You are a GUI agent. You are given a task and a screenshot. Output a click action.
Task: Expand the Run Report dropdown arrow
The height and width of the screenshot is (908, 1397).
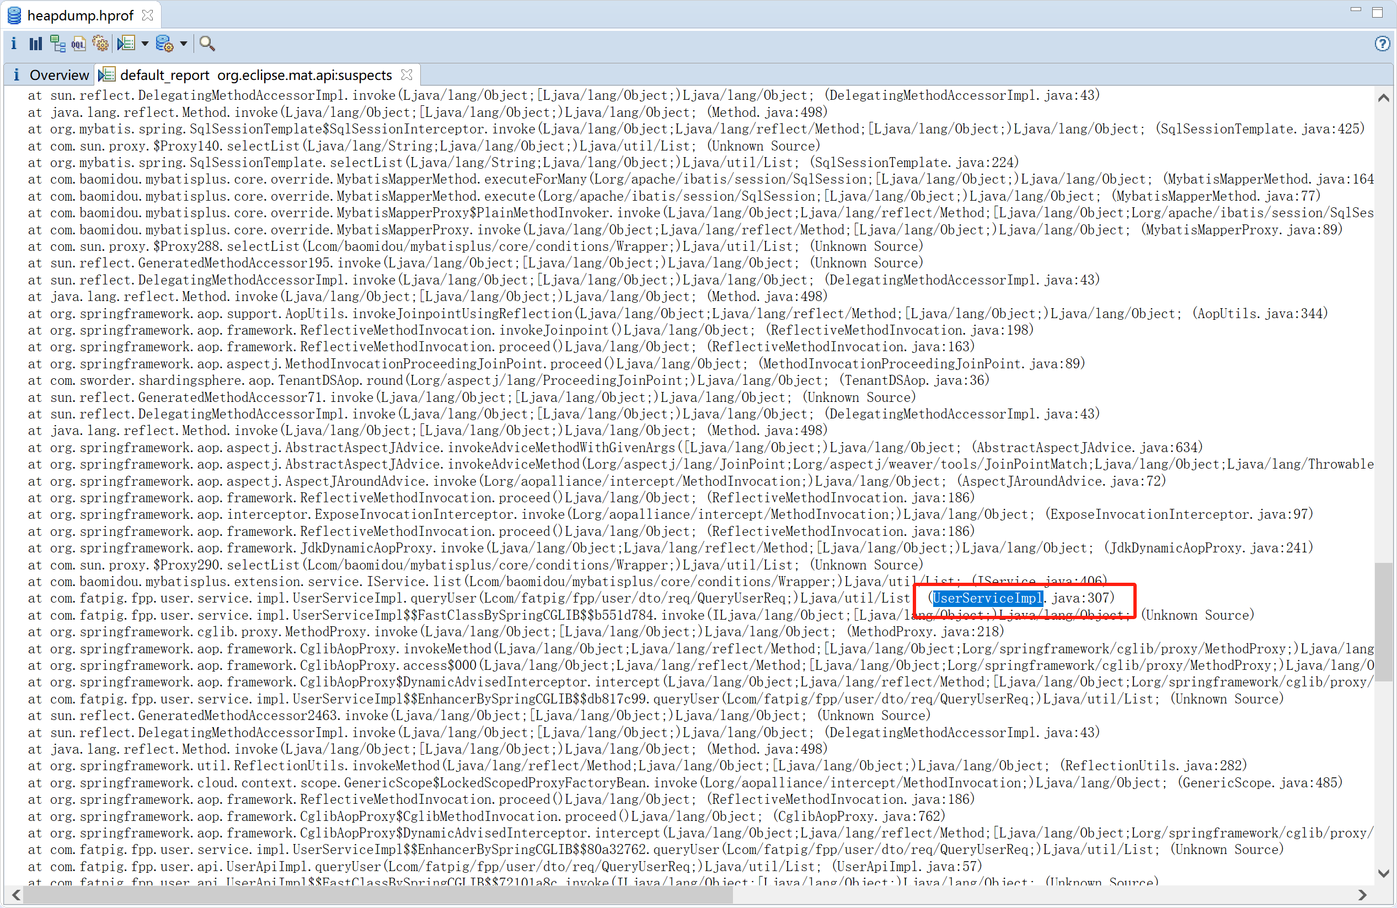tap(145, 44)
